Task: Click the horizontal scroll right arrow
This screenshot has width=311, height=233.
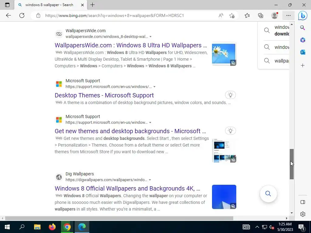Action: (287, 218)
